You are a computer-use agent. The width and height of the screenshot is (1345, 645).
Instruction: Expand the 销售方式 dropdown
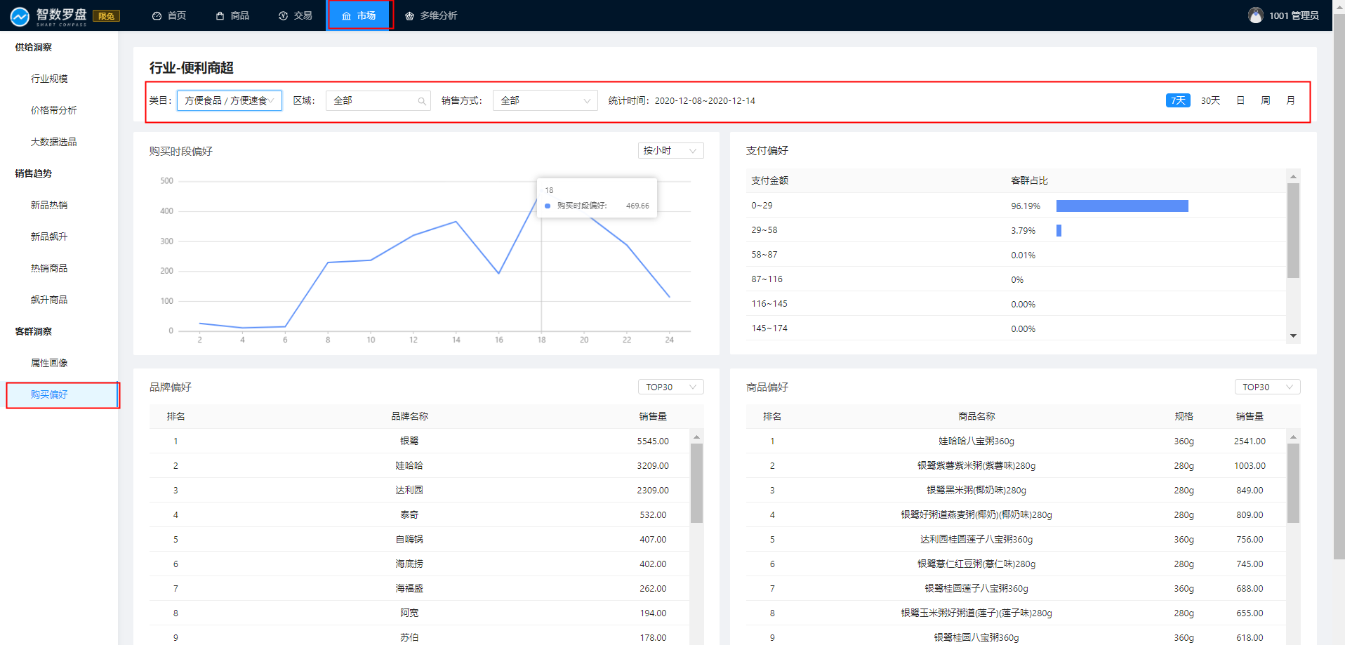[545, 101]
